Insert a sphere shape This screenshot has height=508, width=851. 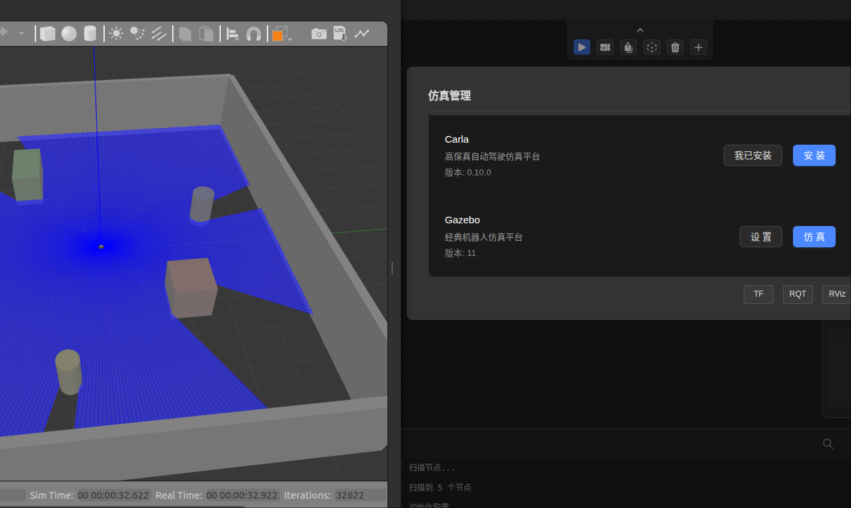pos(69,33)
